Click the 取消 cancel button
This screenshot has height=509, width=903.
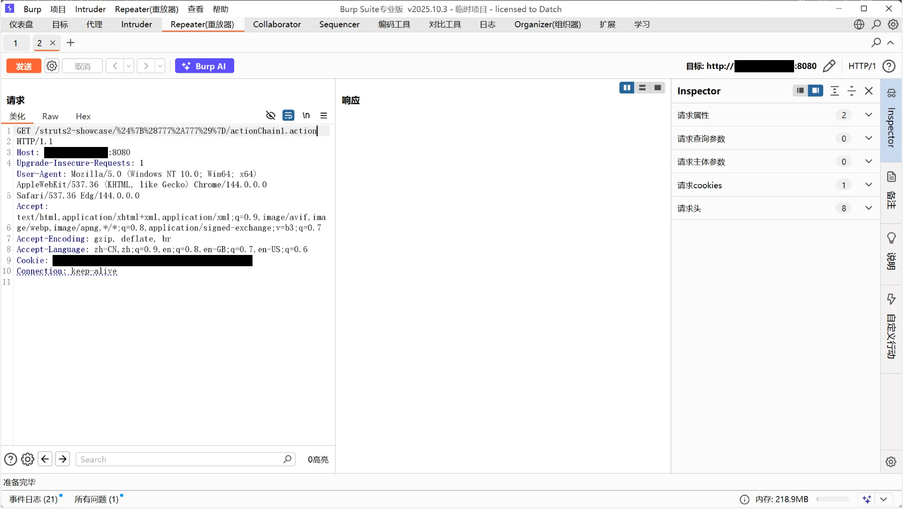pos(83,66)
